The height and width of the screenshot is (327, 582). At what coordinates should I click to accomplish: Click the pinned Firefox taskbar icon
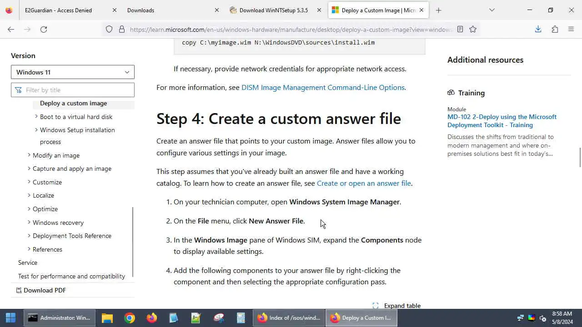click(152, 318)
